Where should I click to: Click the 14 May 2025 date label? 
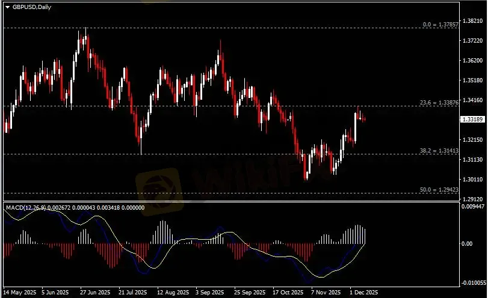tap(20, 293)
